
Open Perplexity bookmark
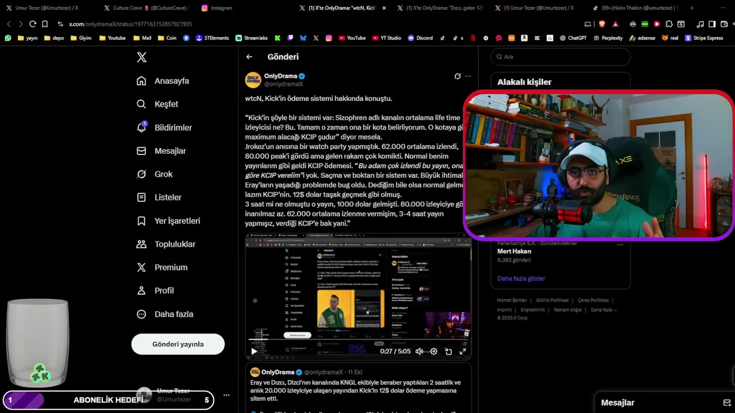(x=608, y=38)
